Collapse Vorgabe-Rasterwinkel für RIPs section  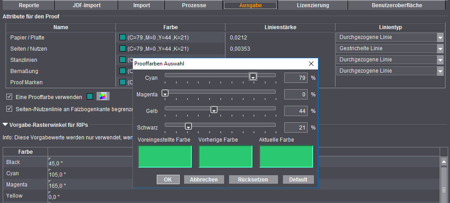5,125
